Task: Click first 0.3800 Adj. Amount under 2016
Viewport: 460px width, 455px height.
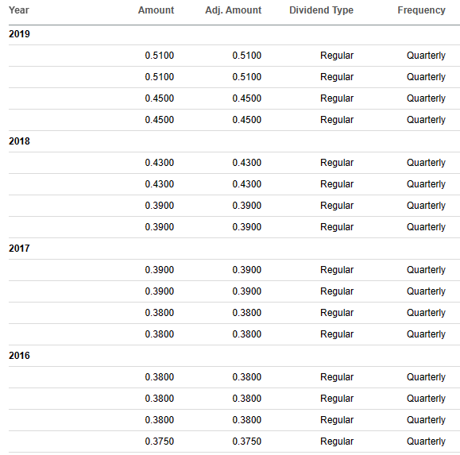Action: pos(247,377)
